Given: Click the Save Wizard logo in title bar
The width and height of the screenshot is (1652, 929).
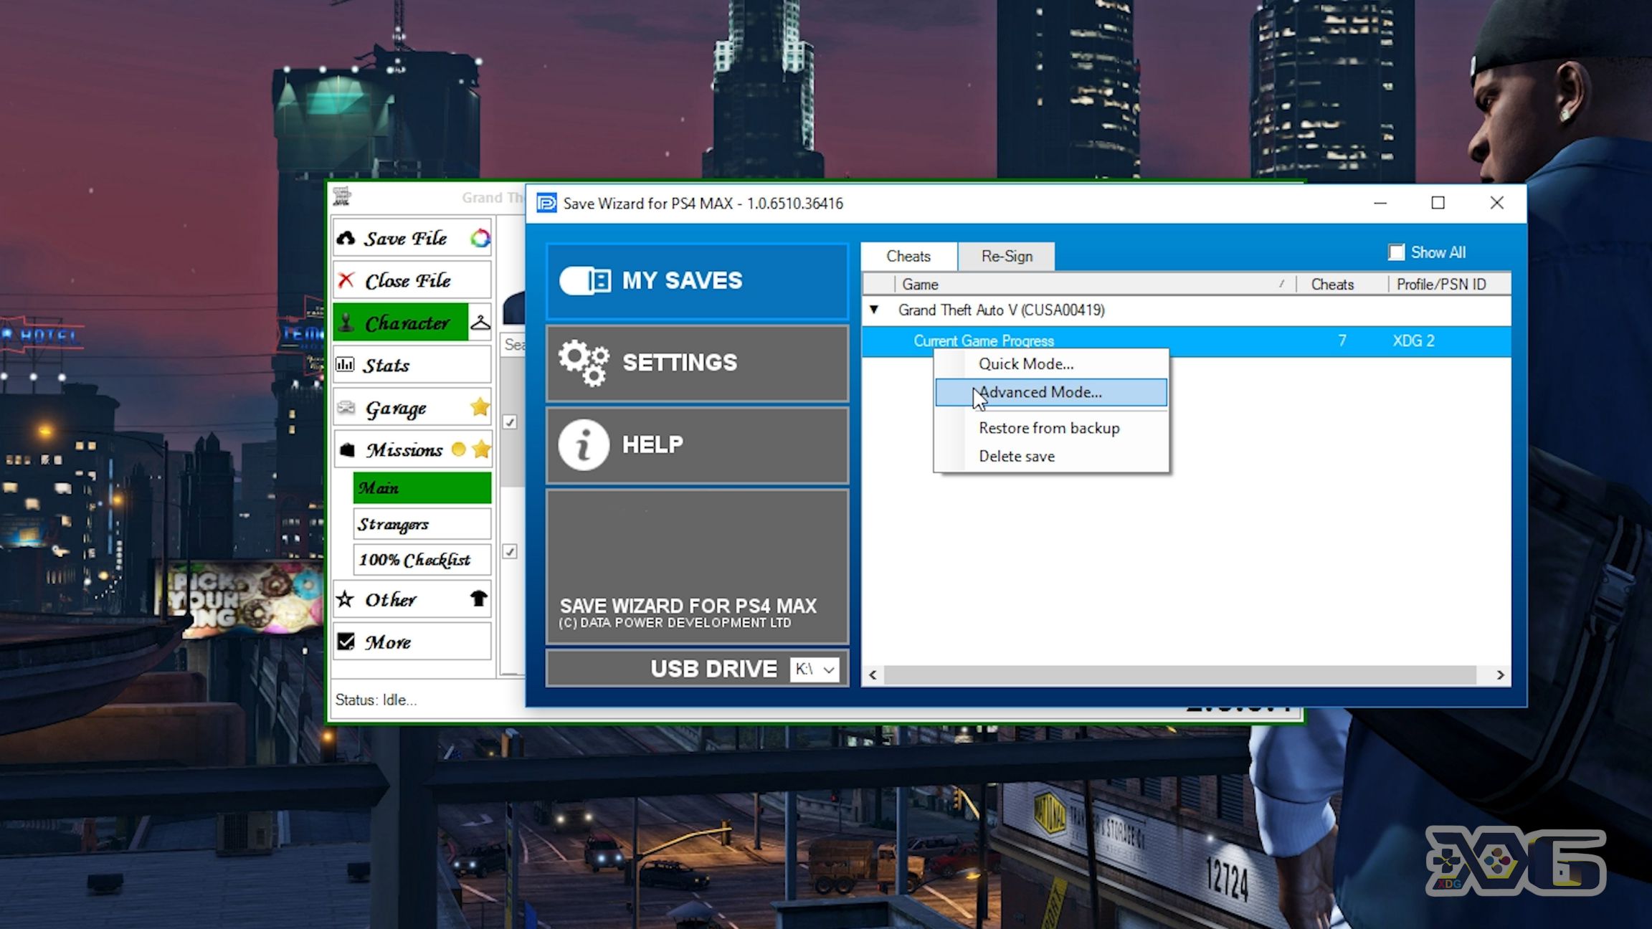Looking at the screenshot, I should pos(546,203).
